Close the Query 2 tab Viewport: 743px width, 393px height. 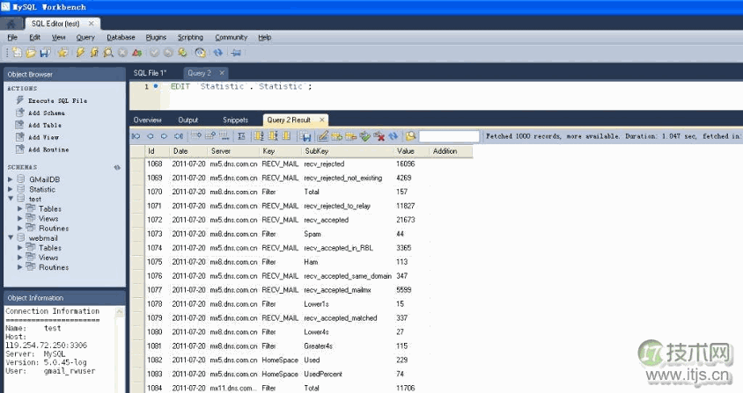[x=222, y=73]
